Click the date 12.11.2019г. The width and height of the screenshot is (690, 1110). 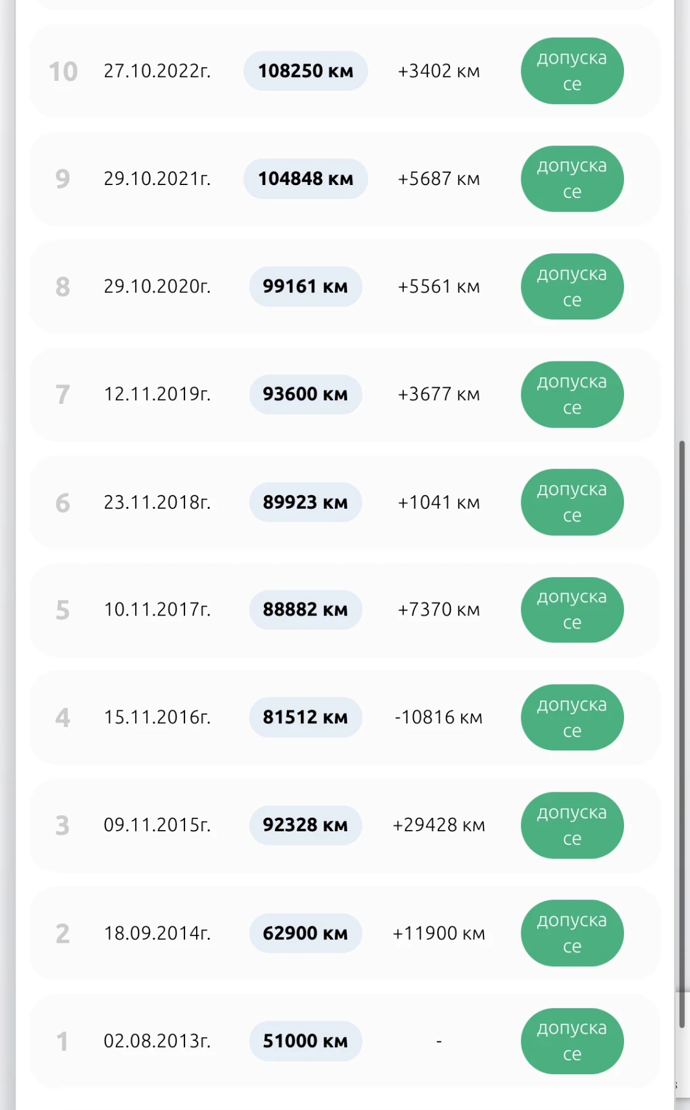157,394
